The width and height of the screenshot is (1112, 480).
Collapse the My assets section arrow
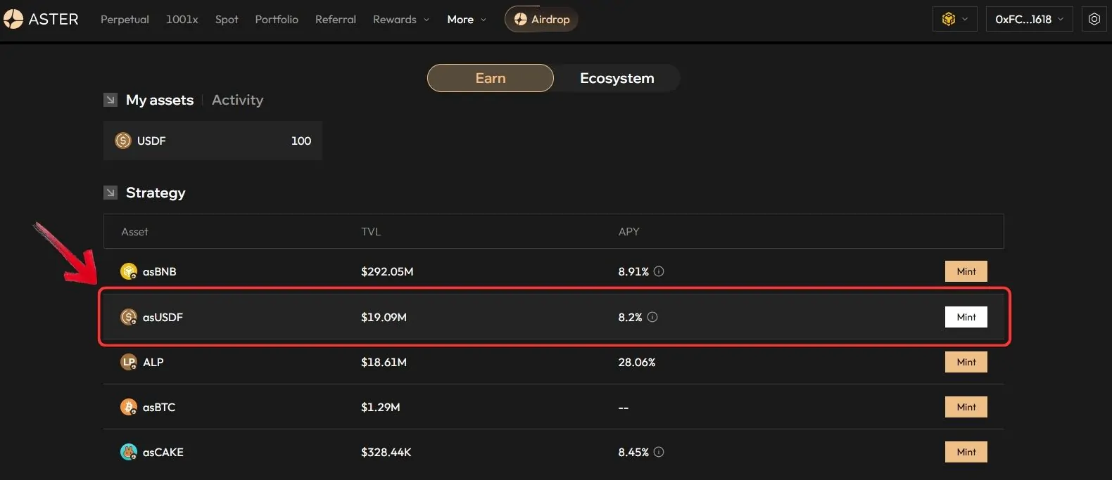110,100
